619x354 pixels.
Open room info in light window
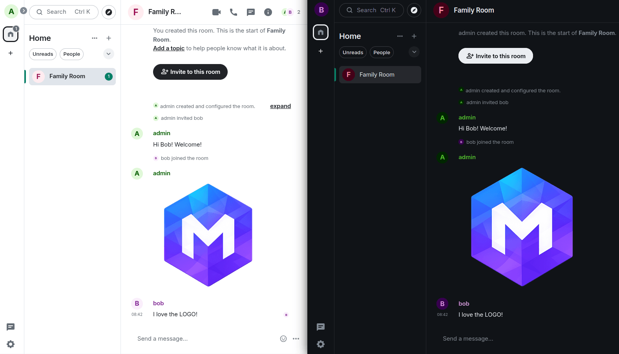pyautogui.click(x=268, y=12)
